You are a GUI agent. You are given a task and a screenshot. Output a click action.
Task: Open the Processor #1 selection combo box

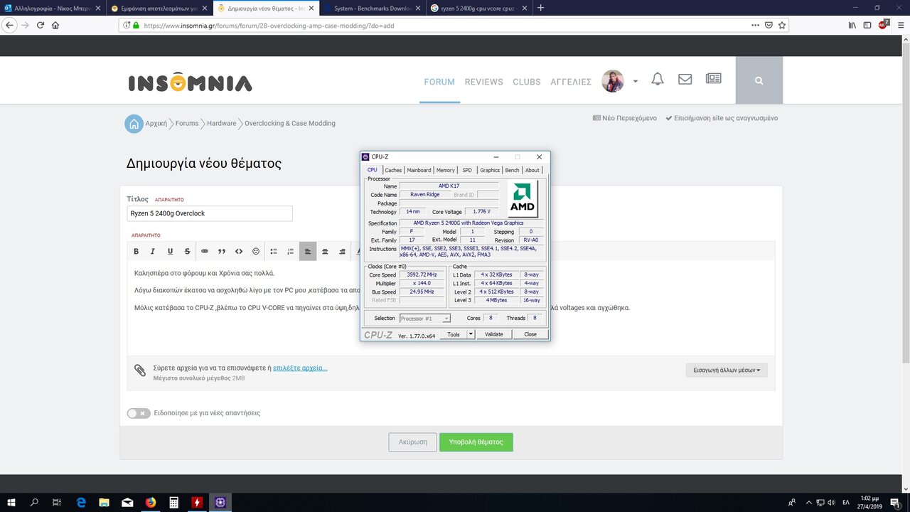425,319
